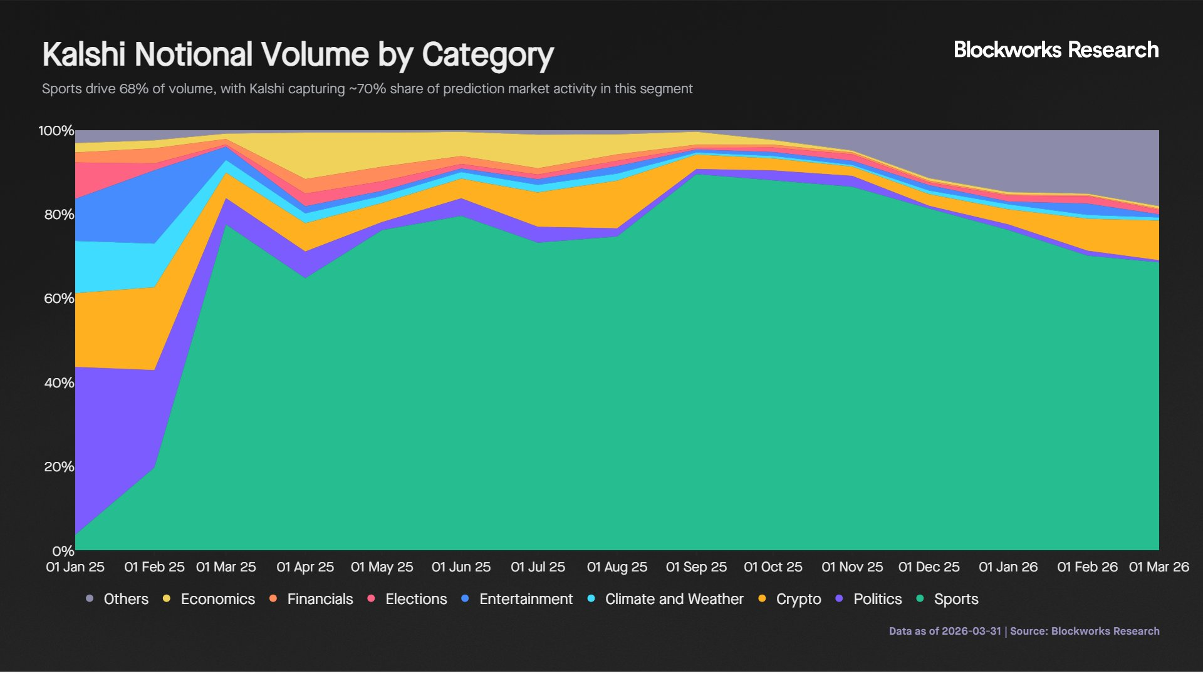This screenshot has width=1203, height=676.
Task: Click the 01 Sep 25 axis label
Action: 696,567
